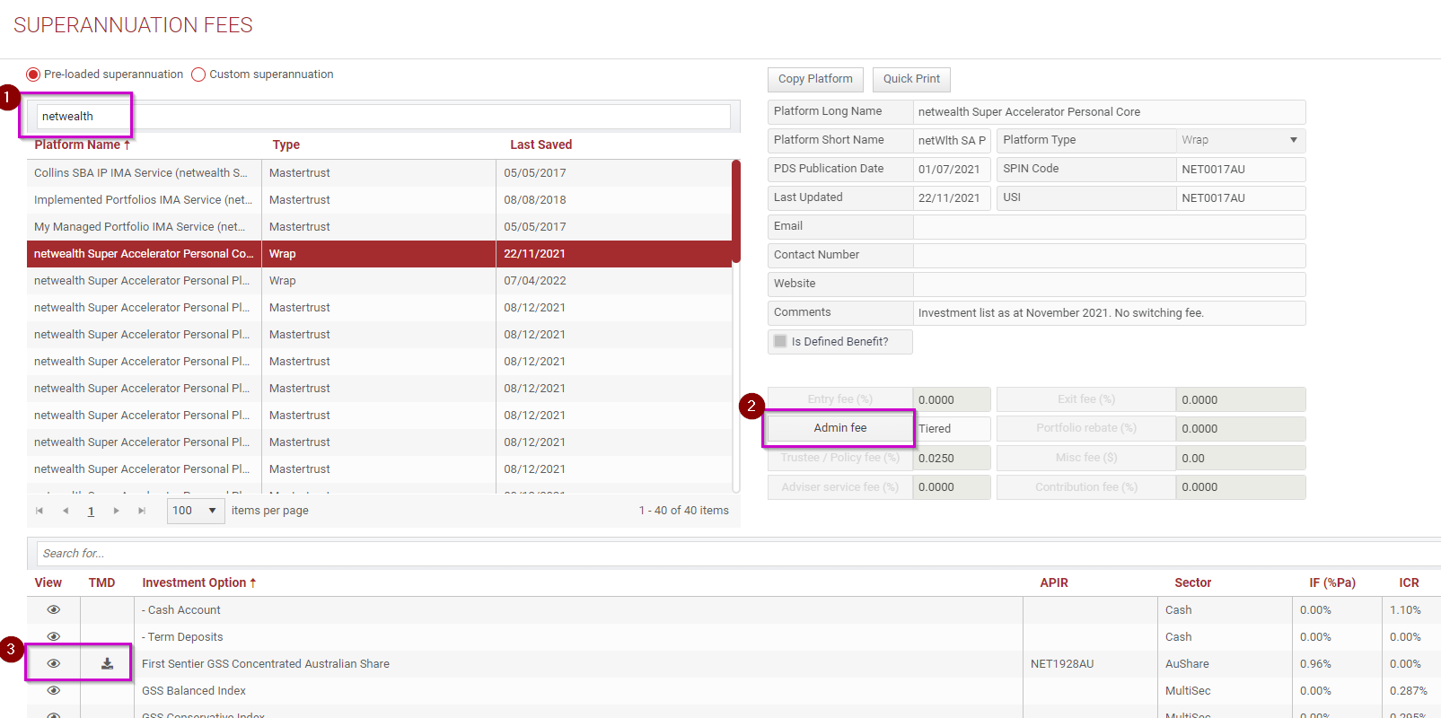This screenshot has width=1441, height=718.
Task: Click the Adviser service fee value field
Action: (952, 487)
